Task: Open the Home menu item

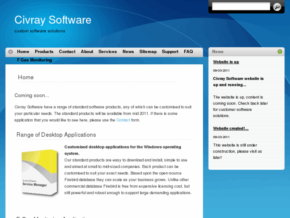Action: pos(23,52)
